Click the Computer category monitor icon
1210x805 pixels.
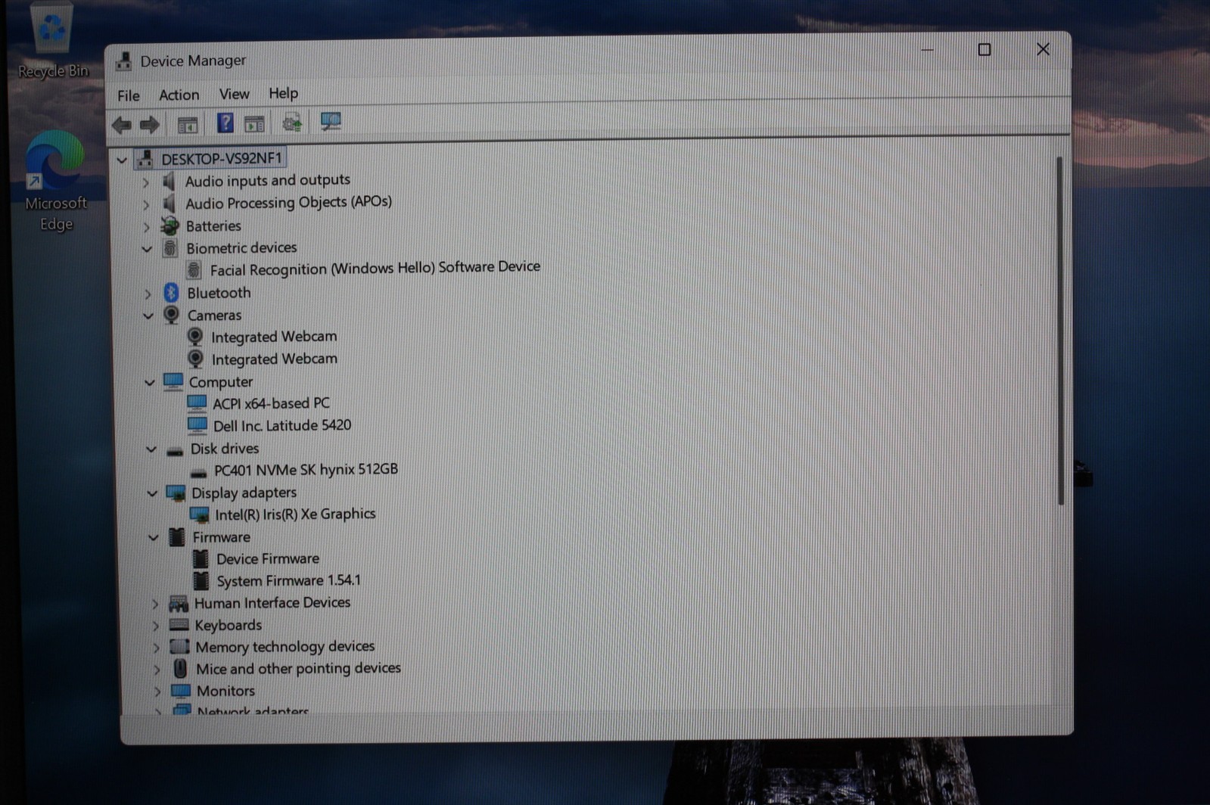pos(173,381)
